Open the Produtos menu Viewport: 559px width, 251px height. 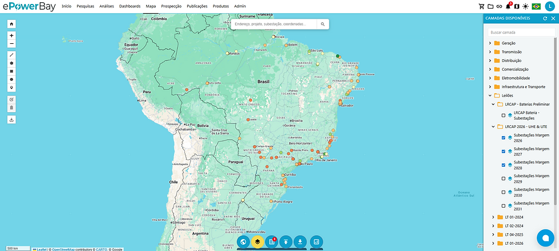click(221, 6)
